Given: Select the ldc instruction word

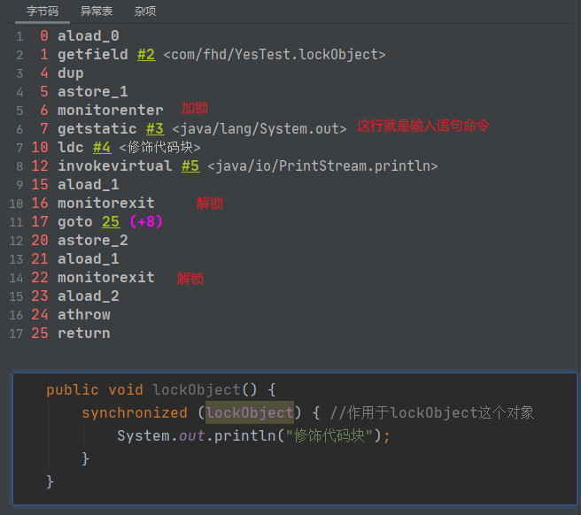Looking at the screenshot, I should pos(70,148).
